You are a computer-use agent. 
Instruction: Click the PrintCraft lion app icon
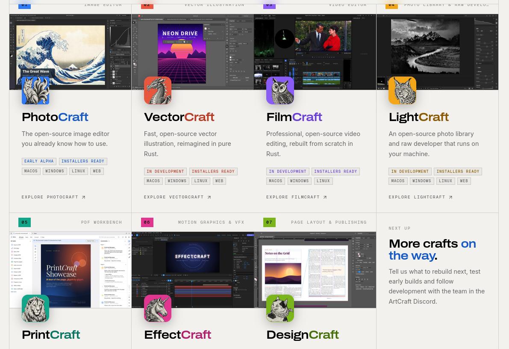point(35,308)
